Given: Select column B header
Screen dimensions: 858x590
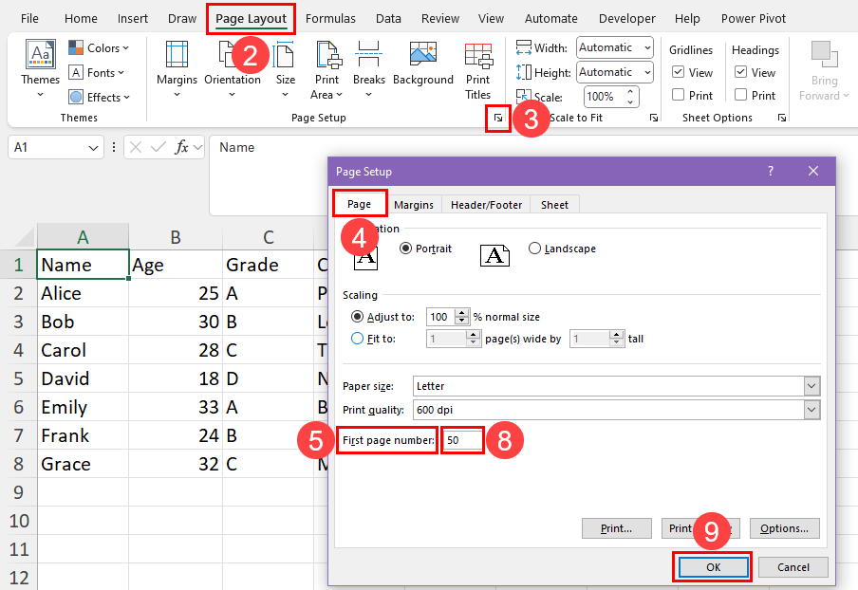Looking at the screenshot, I should click(176, 237).
